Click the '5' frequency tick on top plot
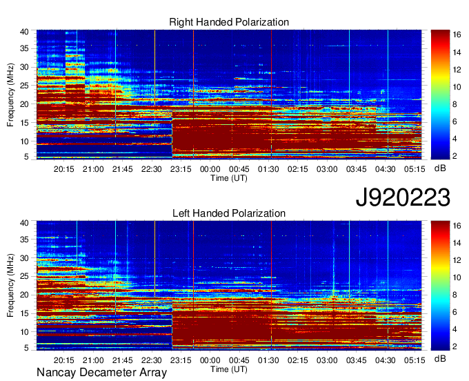This screenshot has height=381, width=469. coord(26,157)
